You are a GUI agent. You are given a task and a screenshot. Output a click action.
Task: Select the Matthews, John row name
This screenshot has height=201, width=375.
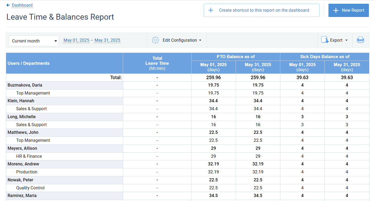click(x=23, y=132)
